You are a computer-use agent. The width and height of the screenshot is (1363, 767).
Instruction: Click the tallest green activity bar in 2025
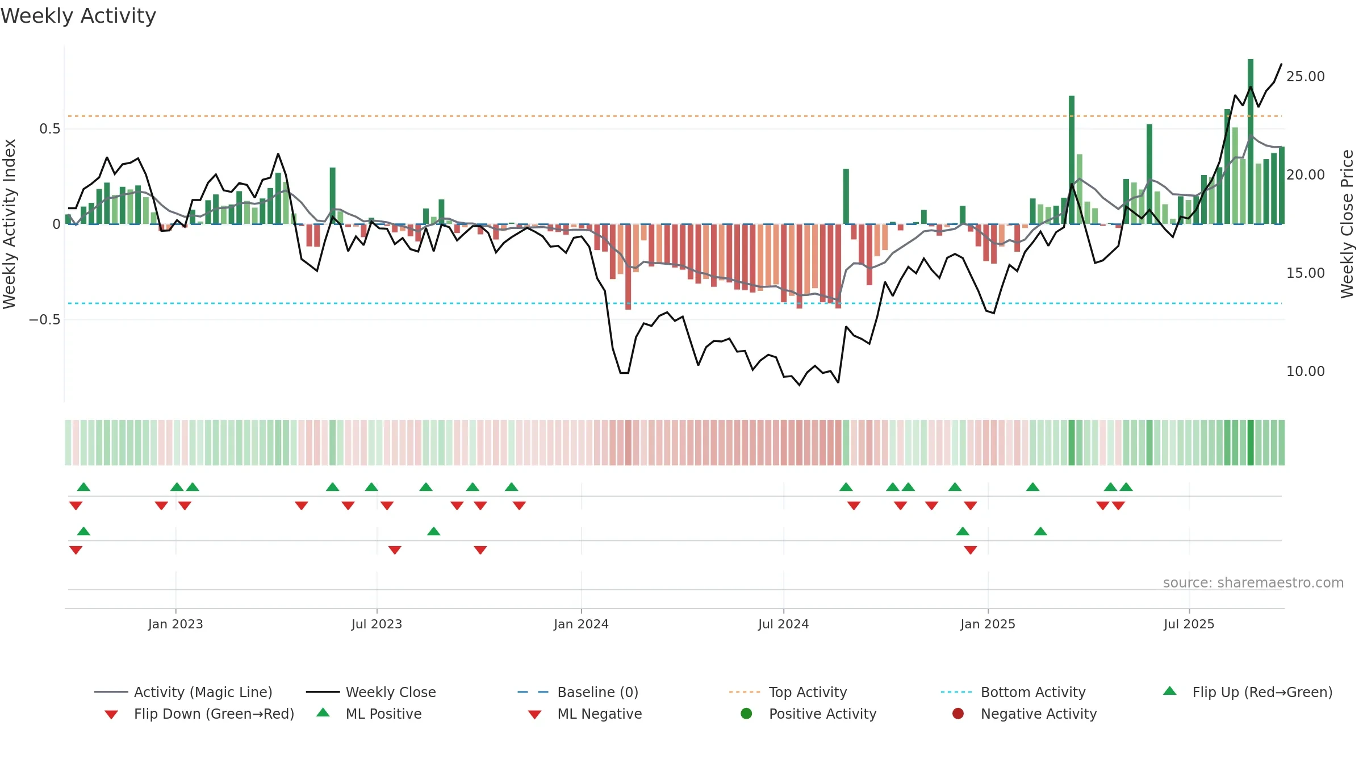(1251, 141)
